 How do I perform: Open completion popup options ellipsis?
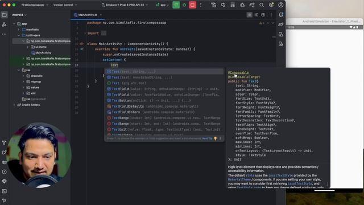pyautogui.click(x=220, y=138)
